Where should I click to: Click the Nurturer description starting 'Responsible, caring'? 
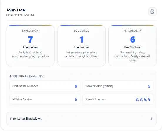(133, 56)
